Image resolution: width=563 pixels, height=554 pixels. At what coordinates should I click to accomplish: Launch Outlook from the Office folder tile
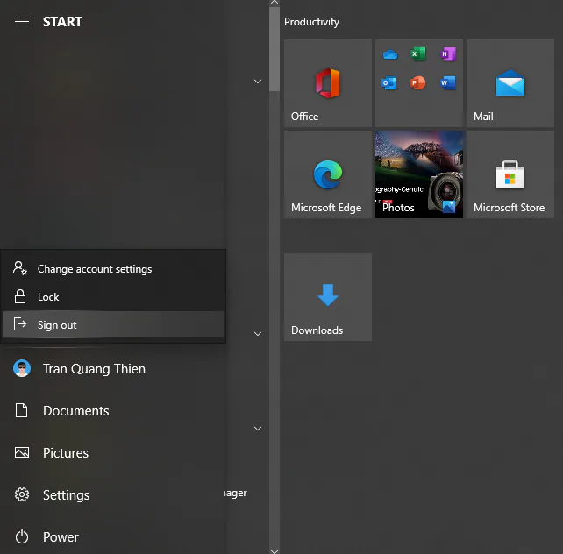tap(389, 83)
